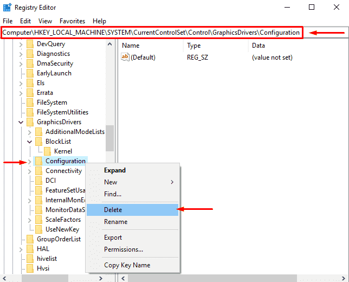Click the GraphicsDrivers folder icon

point(30,122)
